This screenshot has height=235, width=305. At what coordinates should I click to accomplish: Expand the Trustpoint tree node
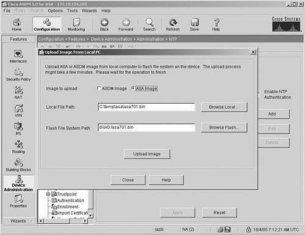(x=48, y=194)
